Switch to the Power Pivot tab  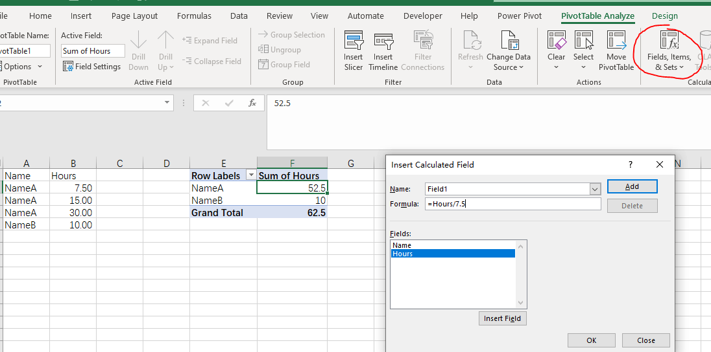519,16
